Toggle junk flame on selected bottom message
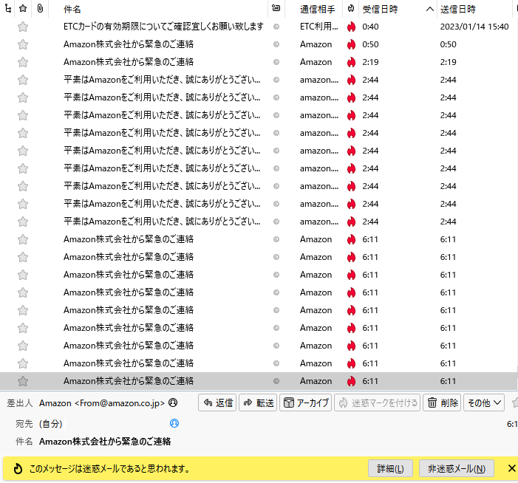Screen dimensions: 518x483 coord(351,381)
